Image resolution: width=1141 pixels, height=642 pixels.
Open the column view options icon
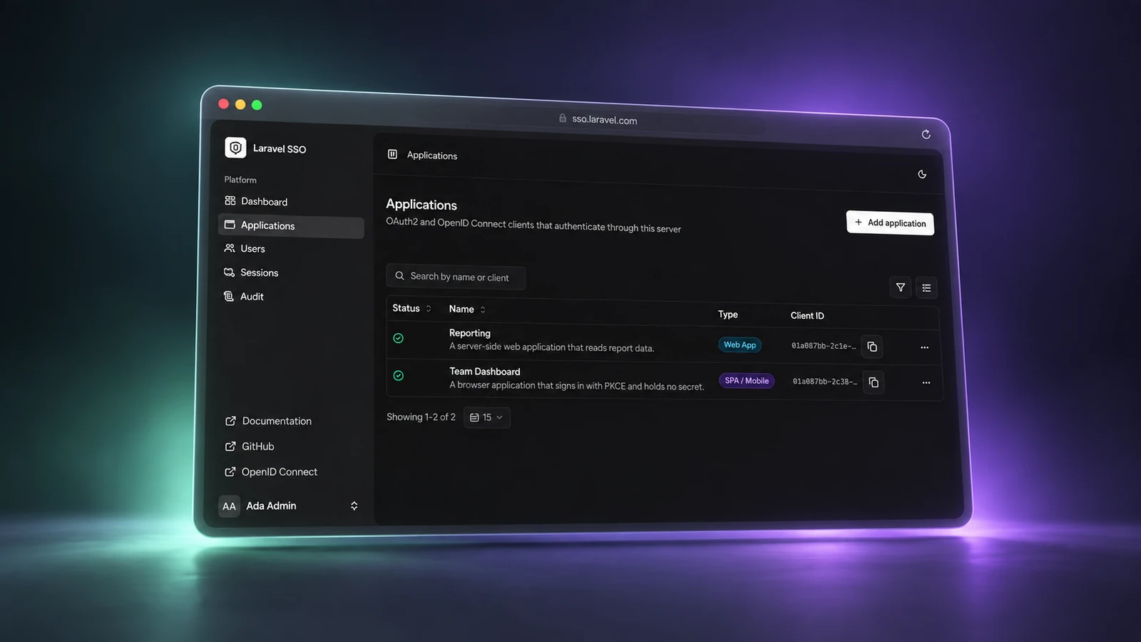tap(926, 288)
